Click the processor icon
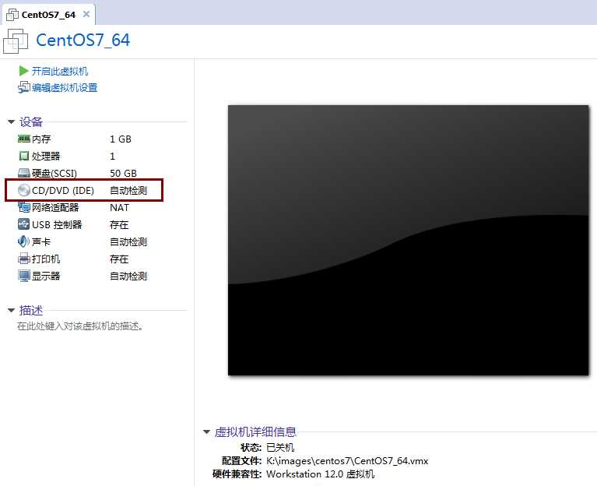 point(23,156)
